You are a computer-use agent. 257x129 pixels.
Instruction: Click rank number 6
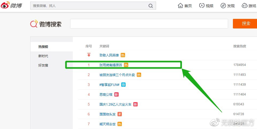[89, 114]
